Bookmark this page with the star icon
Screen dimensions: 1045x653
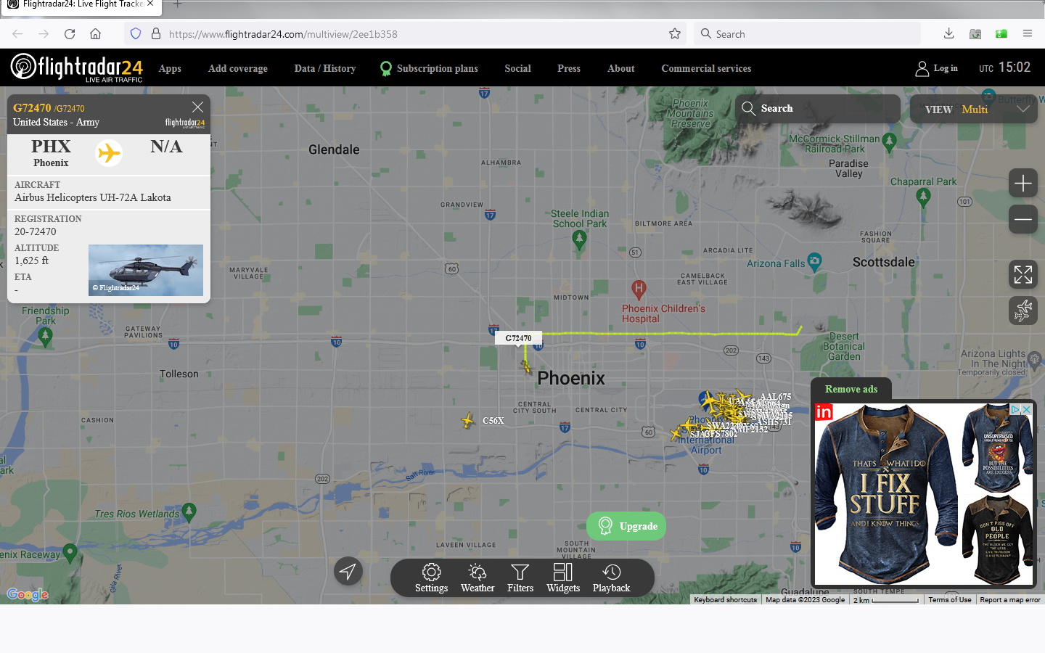(675, 34)
